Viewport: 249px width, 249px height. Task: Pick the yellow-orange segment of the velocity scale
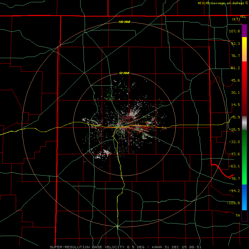pyautogui.click(x=244, y=49)
